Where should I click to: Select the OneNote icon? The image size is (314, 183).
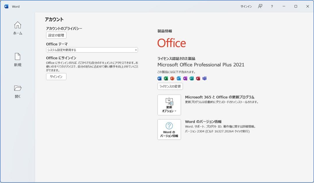pyautogui.click(x=185, y=78)
